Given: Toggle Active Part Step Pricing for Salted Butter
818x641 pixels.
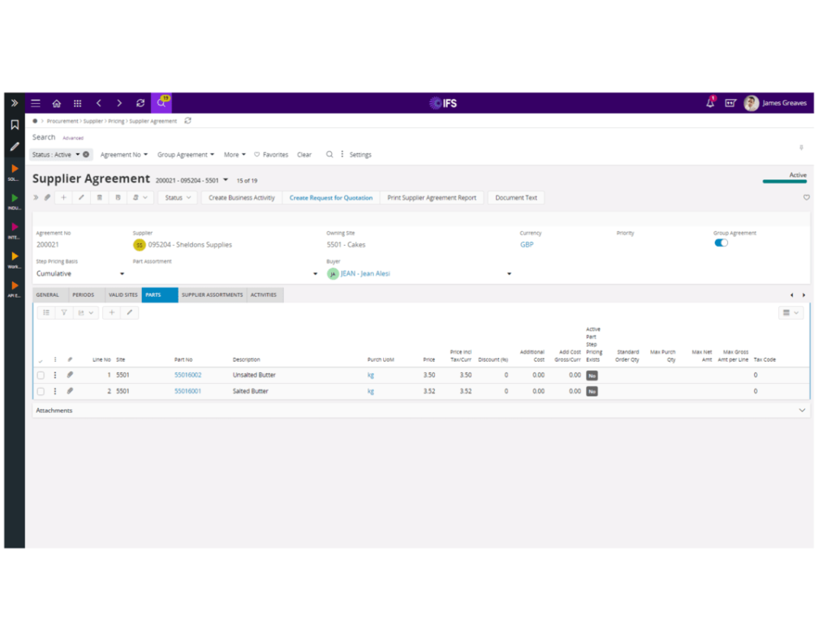Looking at the screenshot, I should pos(592,390).
